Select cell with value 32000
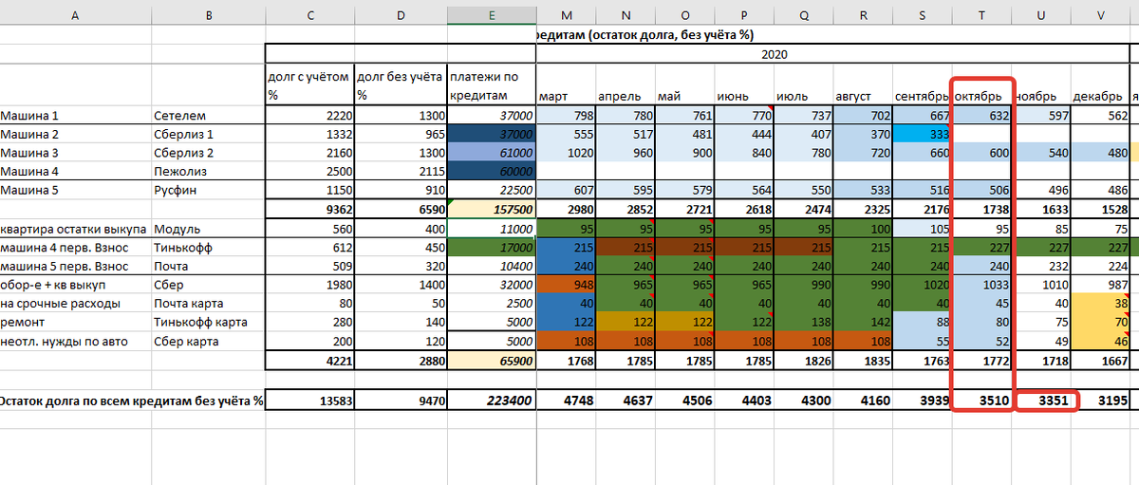Viewport: 1139px width, 485px height. point(491,285)
